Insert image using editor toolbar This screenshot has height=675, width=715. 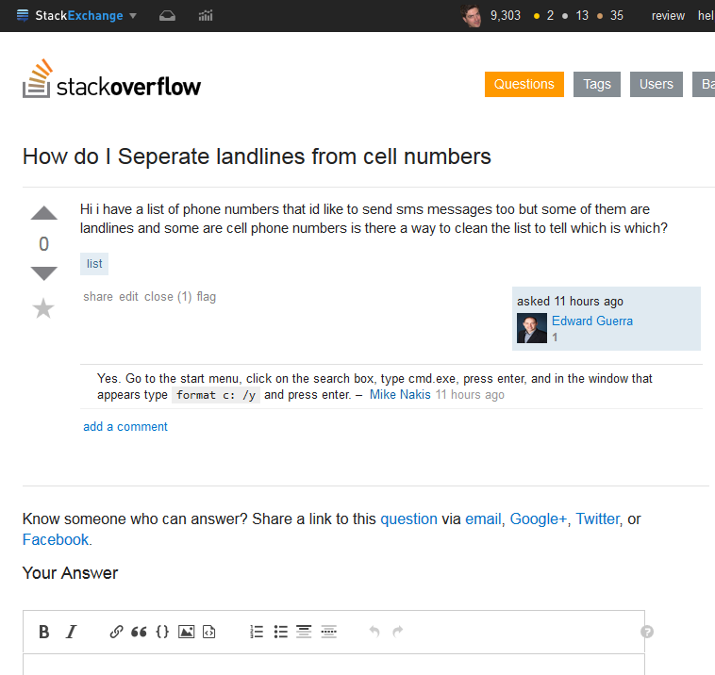pos(186,632)
